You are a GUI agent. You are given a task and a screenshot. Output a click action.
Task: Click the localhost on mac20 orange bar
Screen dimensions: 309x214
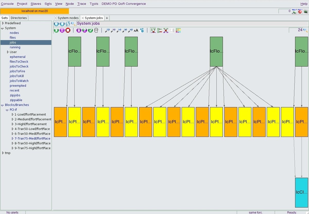pyautogui.click(x=35, y=11)
